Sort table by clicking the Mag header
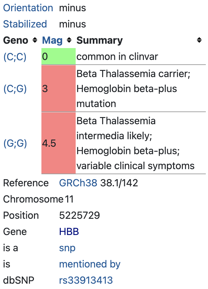The width and height of the screenshot is (208, 289). [x=52, y=40]
